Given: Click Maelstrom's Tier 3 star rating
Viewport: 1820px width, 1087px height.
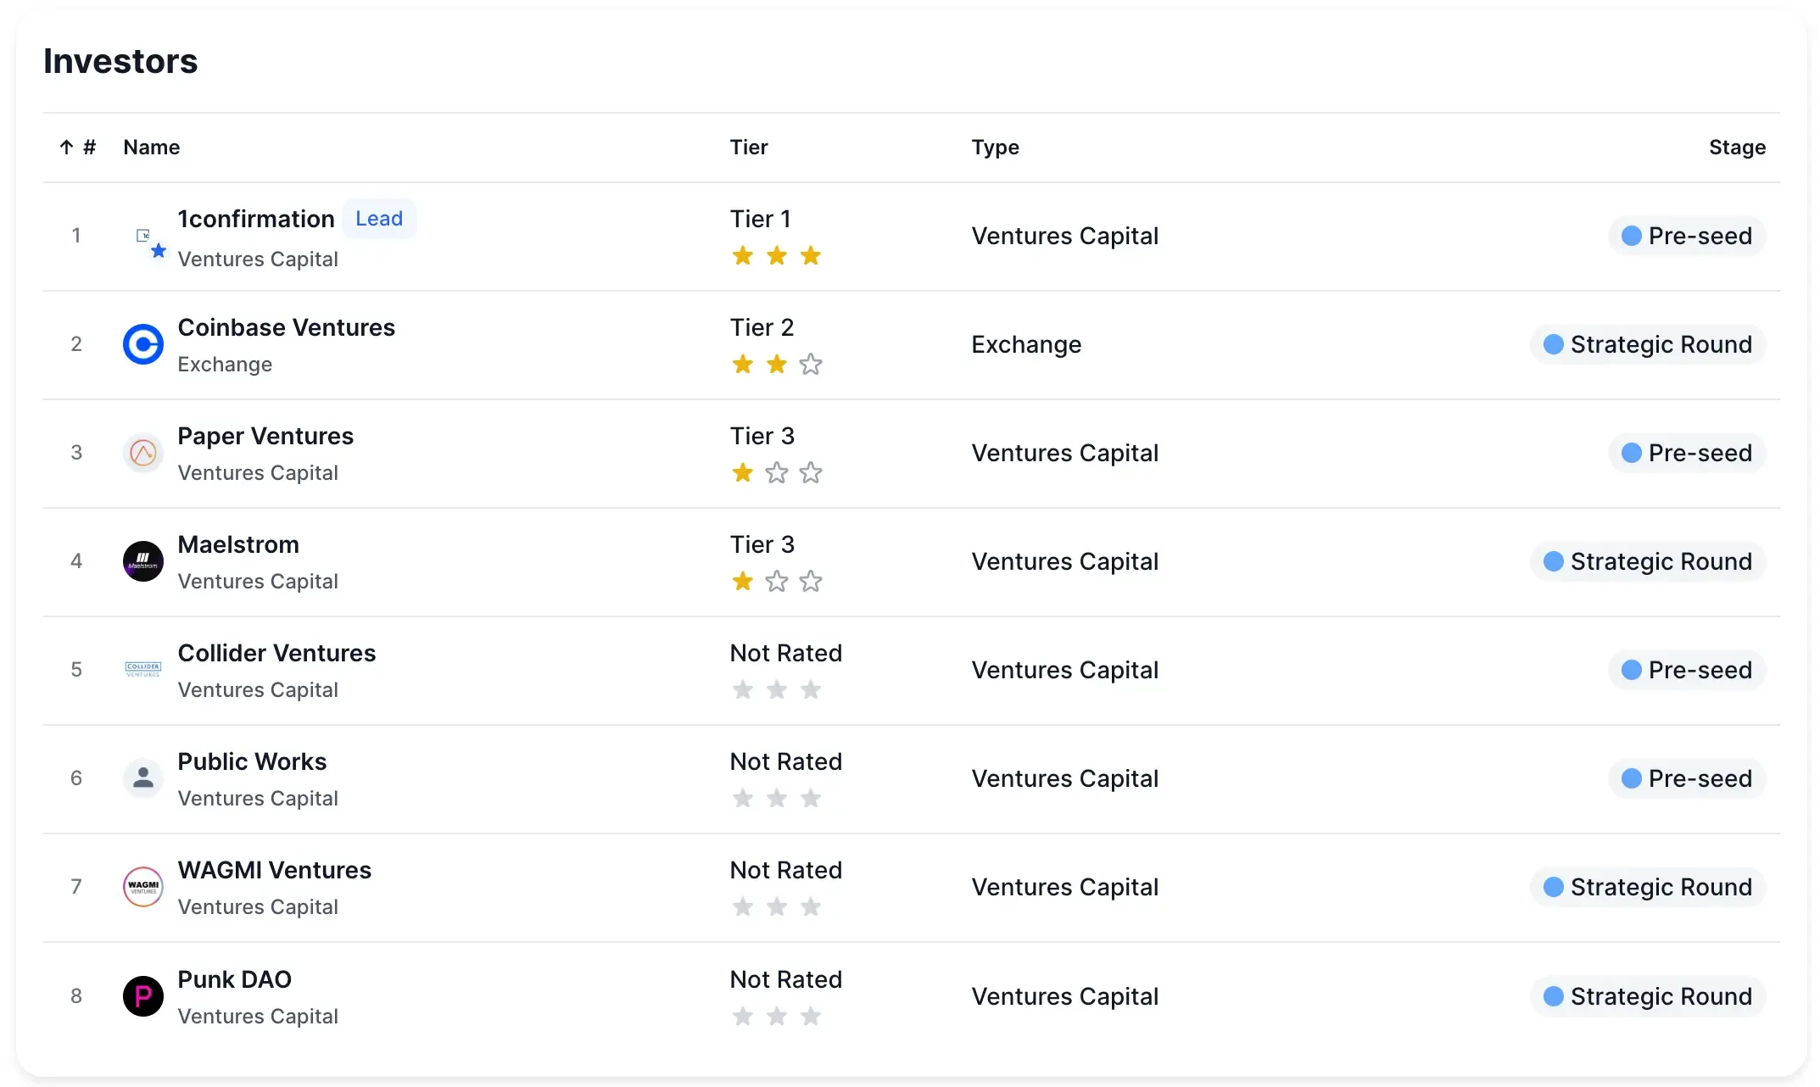Looking at the screenshot, I should point(776,582).
